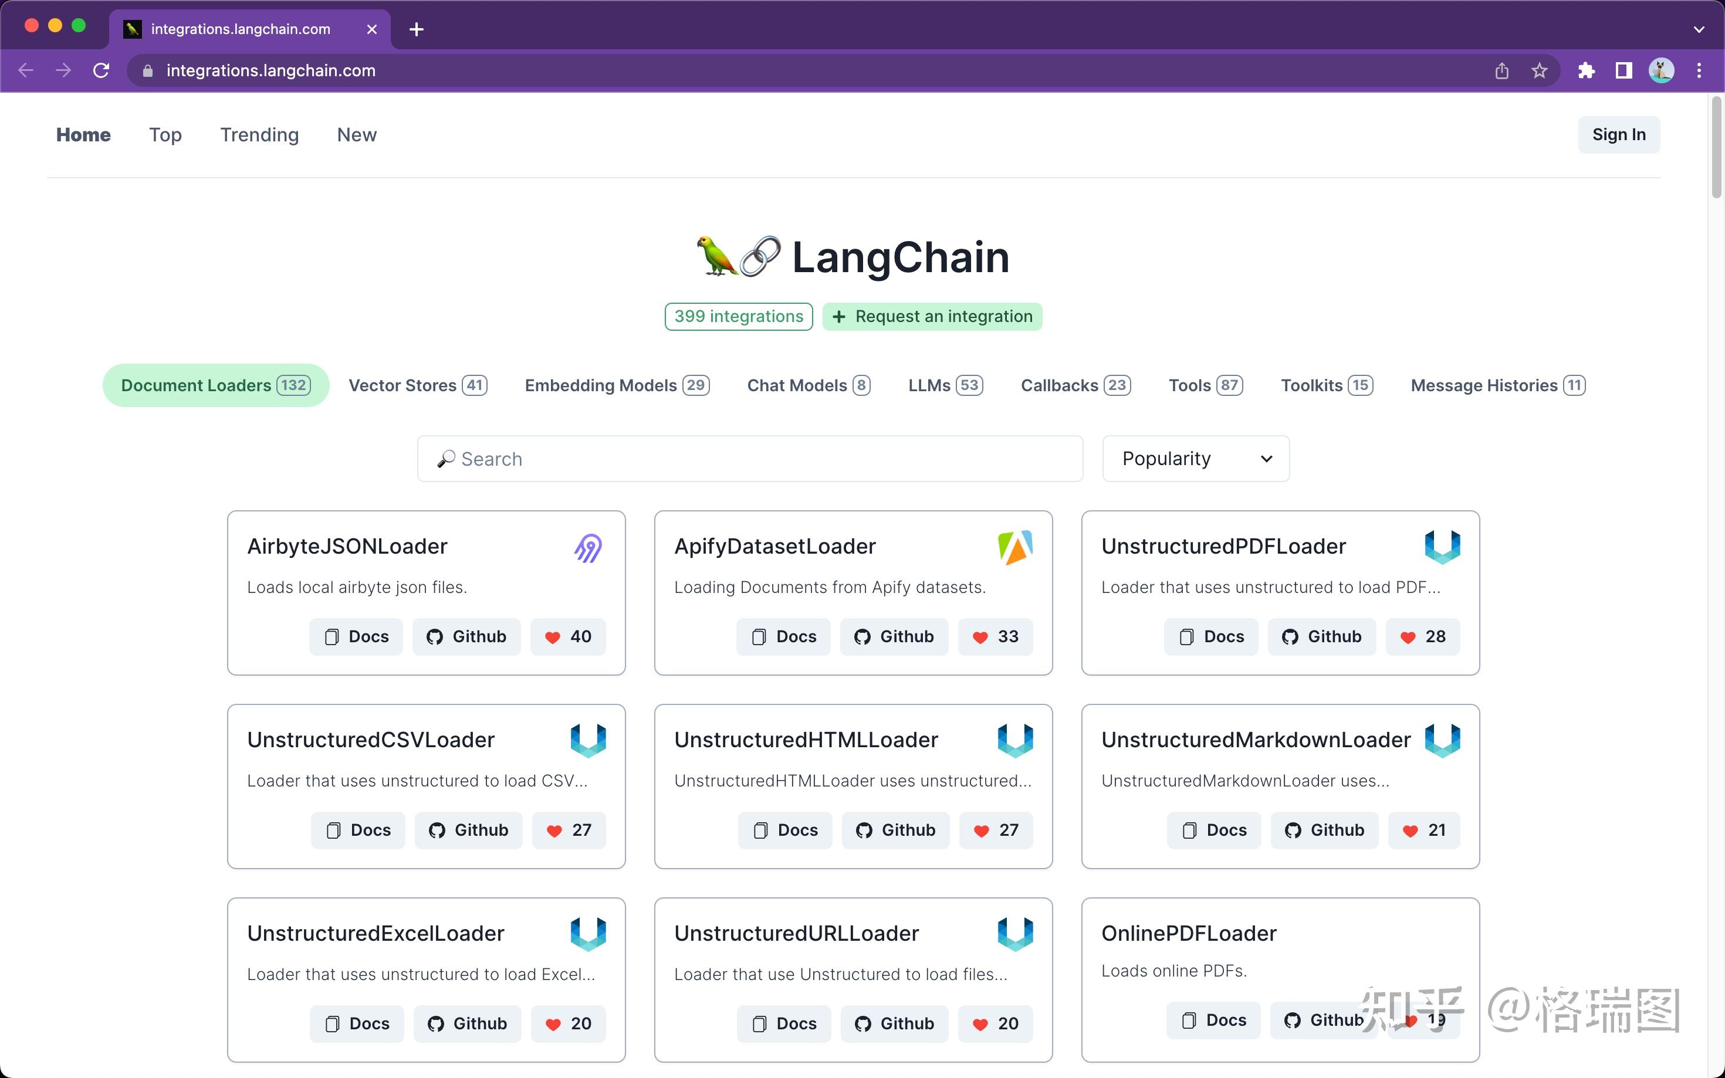Image resolution: width=1725 pixels, height=1078 pixels.
Task: Click the Apify logo on ApifyDatasetLoader card
Action: 1016,548
